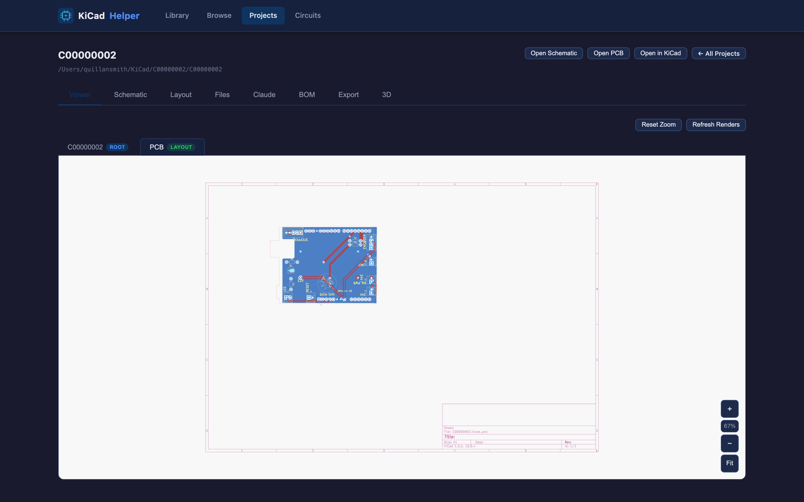Screen dimensions: 804x502
Task: Switch to the 3D tab
Action: pyautogui.click(x=386, y=95)
